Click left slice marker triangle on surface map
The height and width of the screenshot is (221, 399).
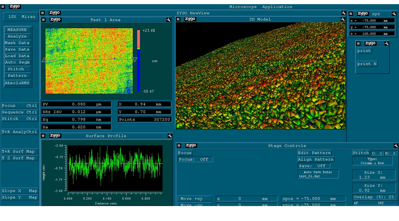(44, 60)
